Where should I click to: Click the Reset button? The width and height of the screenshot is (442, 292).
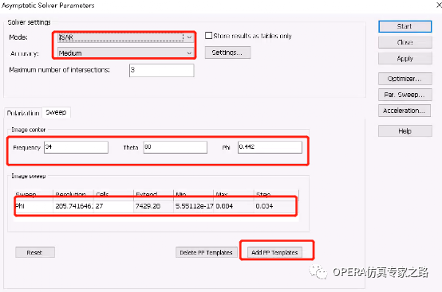pos(35,252)
